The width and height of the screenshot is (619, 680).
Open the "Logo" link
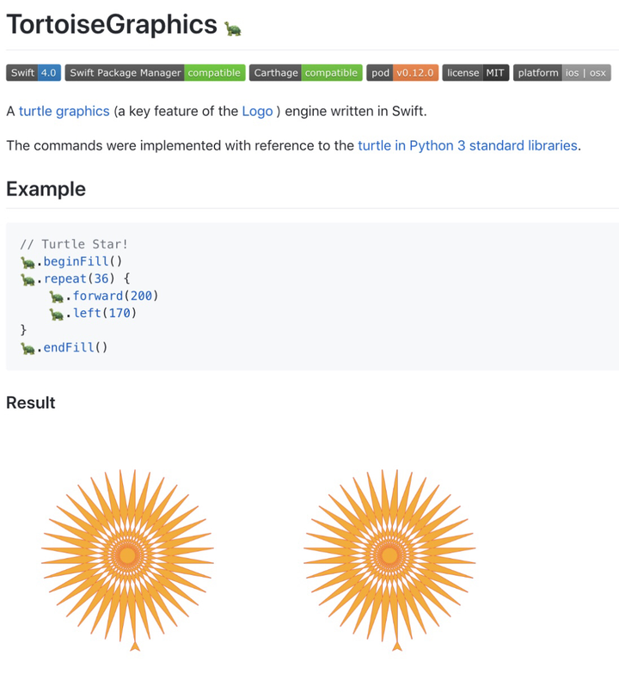(257, 111)
